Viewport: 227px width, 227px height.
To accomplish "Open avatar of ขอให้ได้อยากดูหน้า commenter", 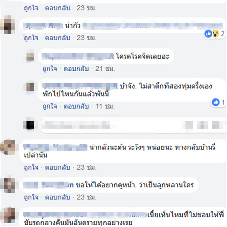I will pyautogui.click(x=8, y=185).
